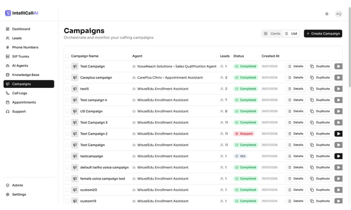Click agent robot icon in Careplus campaign row
351x210 pixels.
[134, 78]
